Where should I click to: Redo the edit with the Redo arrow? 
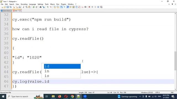[x=37, y=7]
